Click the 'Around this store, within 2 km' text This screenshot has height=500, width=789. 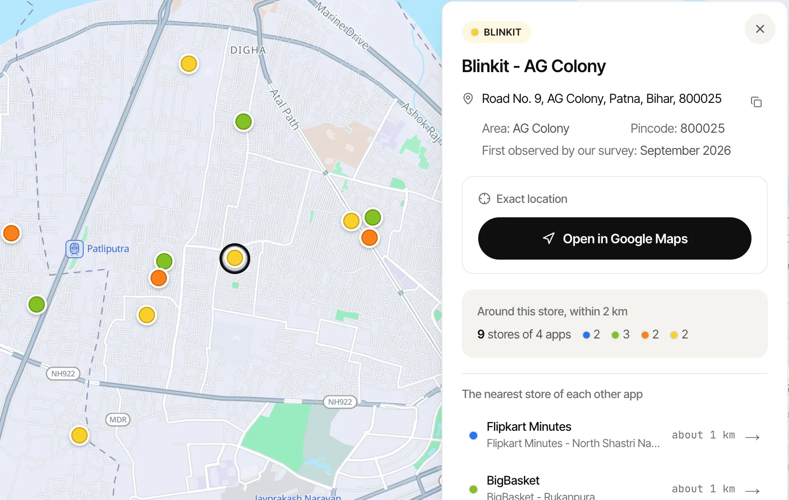pyautogui.click(x=552, y=312)
